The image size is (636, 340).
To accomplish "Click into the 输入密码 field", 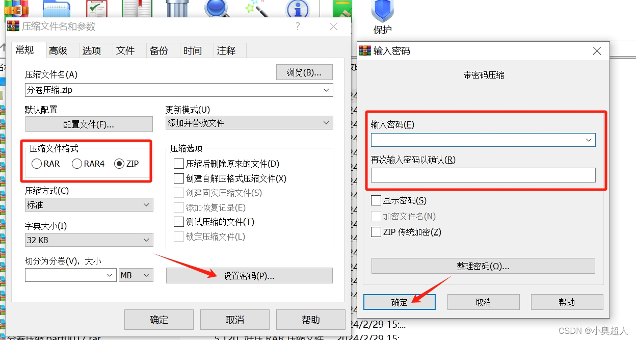I will [483, 140].
